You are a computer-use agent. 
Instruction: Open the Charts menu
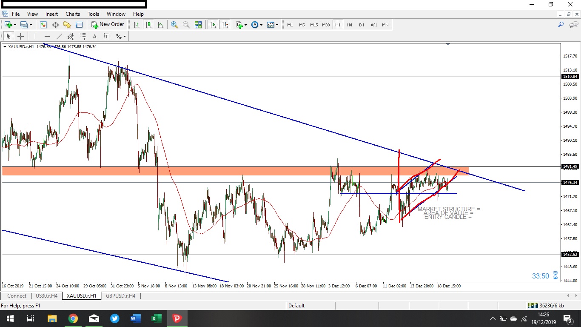pyautogui.click(x=72, y=14)
